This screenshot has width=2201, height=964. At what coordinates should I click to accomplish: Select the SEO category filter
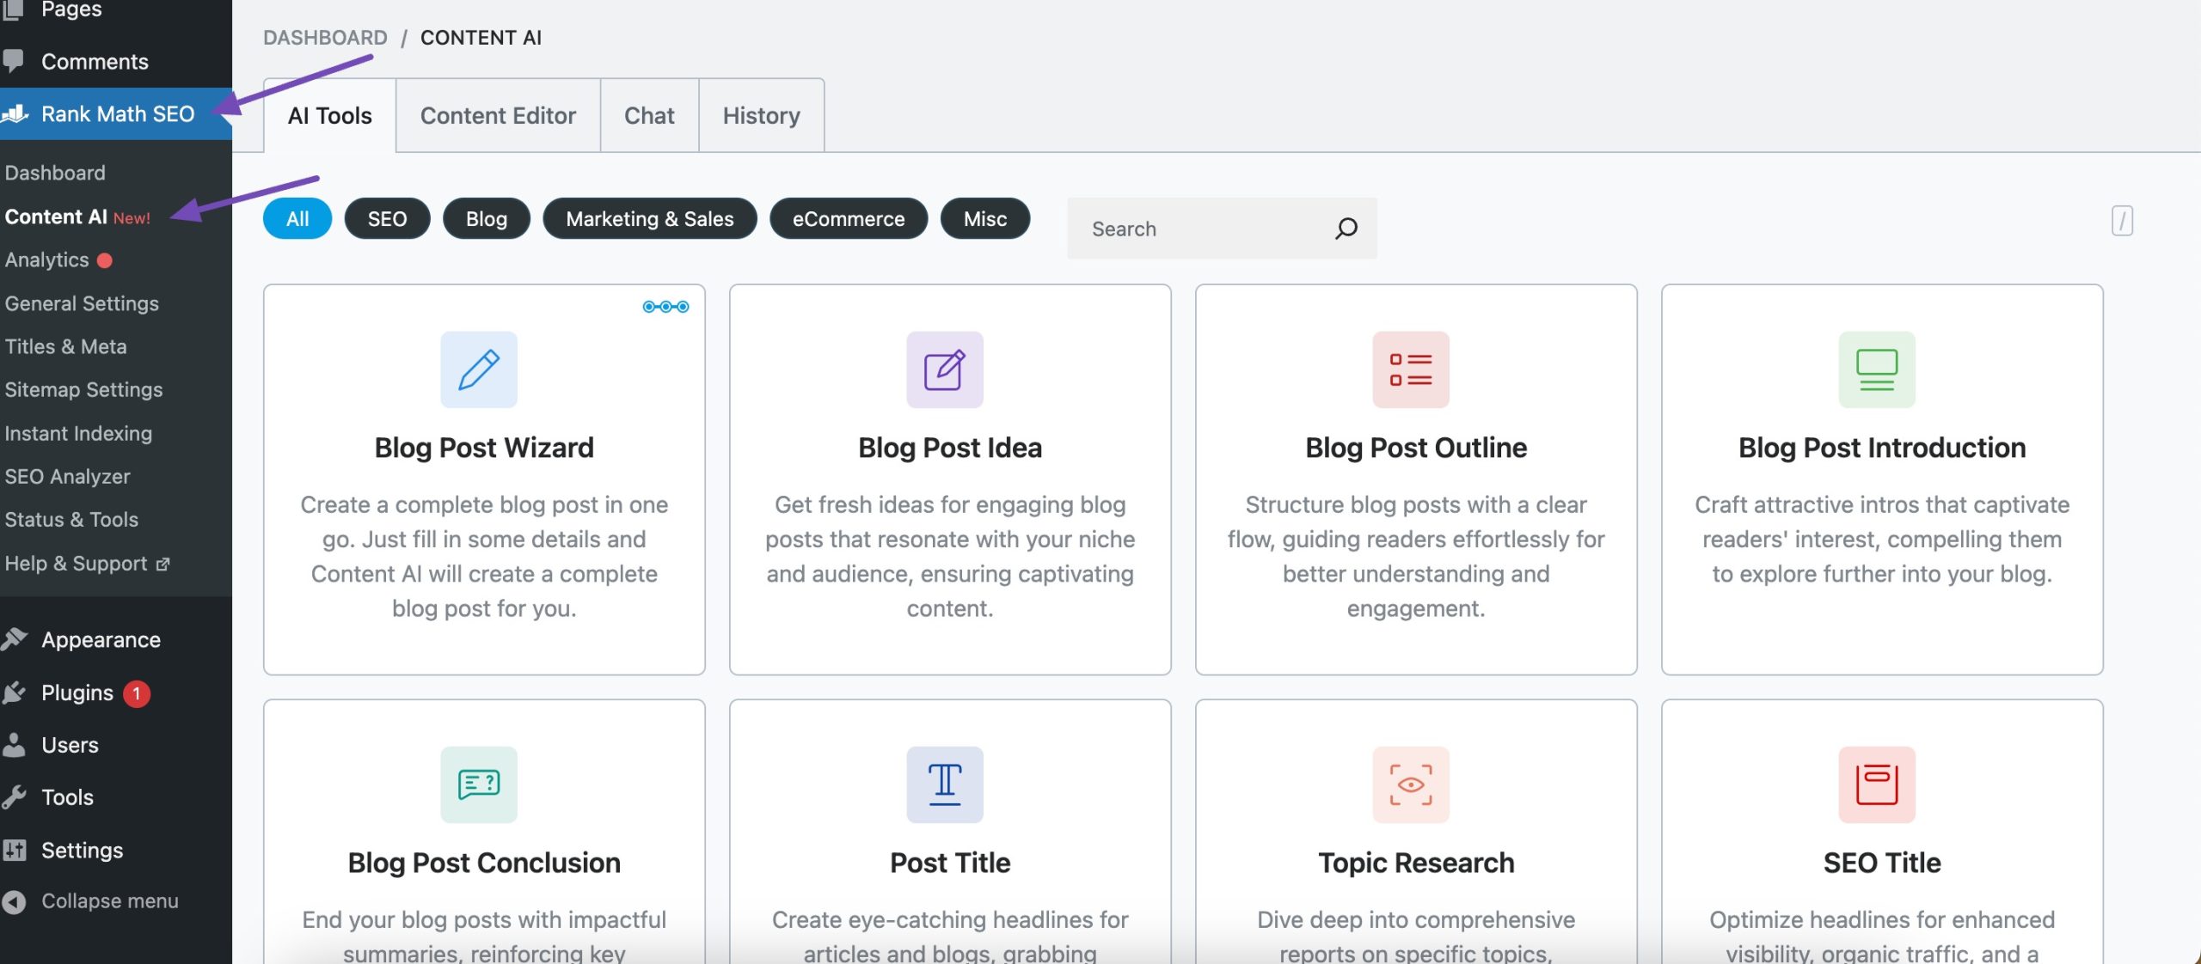coord(386,217)
